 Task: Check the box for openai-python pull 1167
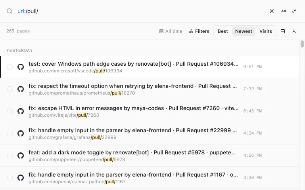click(x=10, y=177)
